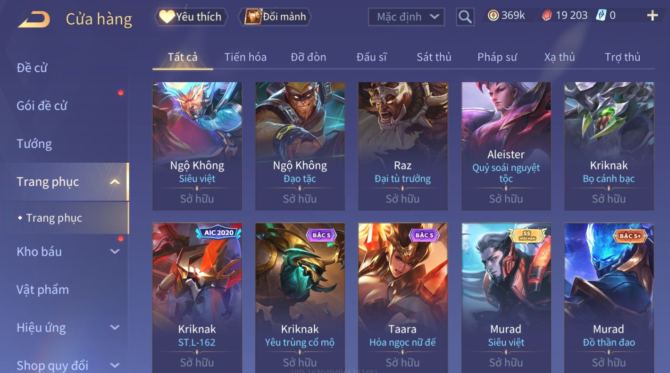Image resolution: width=670 pixels, height=373 pixels.
Task: Expand the Kho báu section
Action: 115,252
